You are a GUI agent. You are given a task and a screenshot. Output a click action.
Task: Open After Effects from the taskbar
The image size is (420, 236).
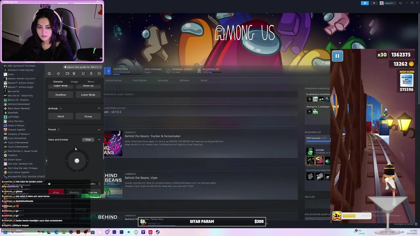pyautogui.click(x=114, y=232)
